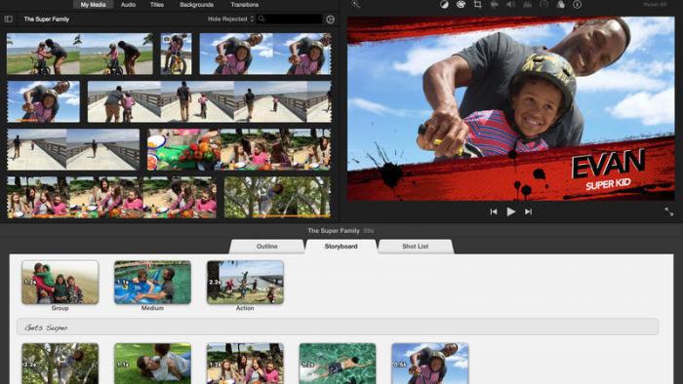683x384 pixels.
Task: Select storyboard clip of family picnic
Action: [x=245, y=364]
